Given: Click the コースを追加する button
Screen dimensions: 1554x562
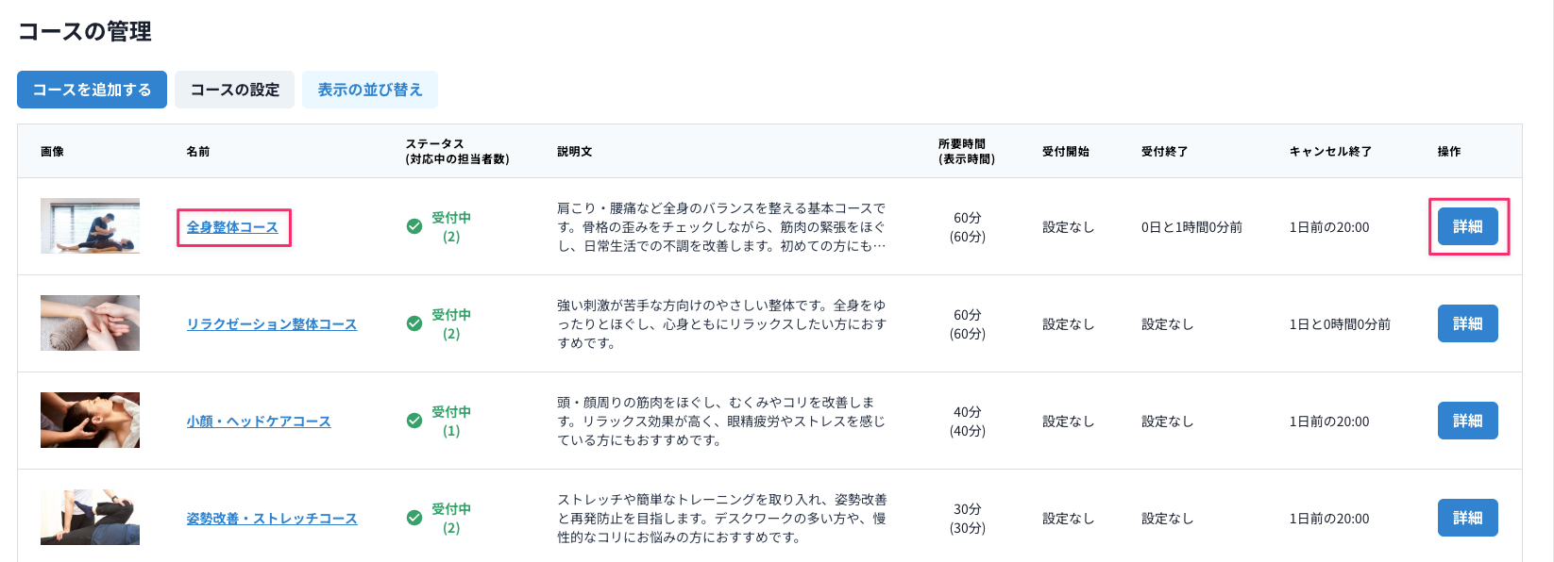Looking at the screenshot, I should coord(92,90).
